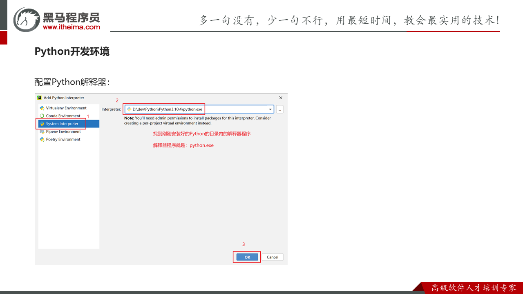Open the www.itheima.com link
This screenshot has height=294, width=523.
[71, 27]
